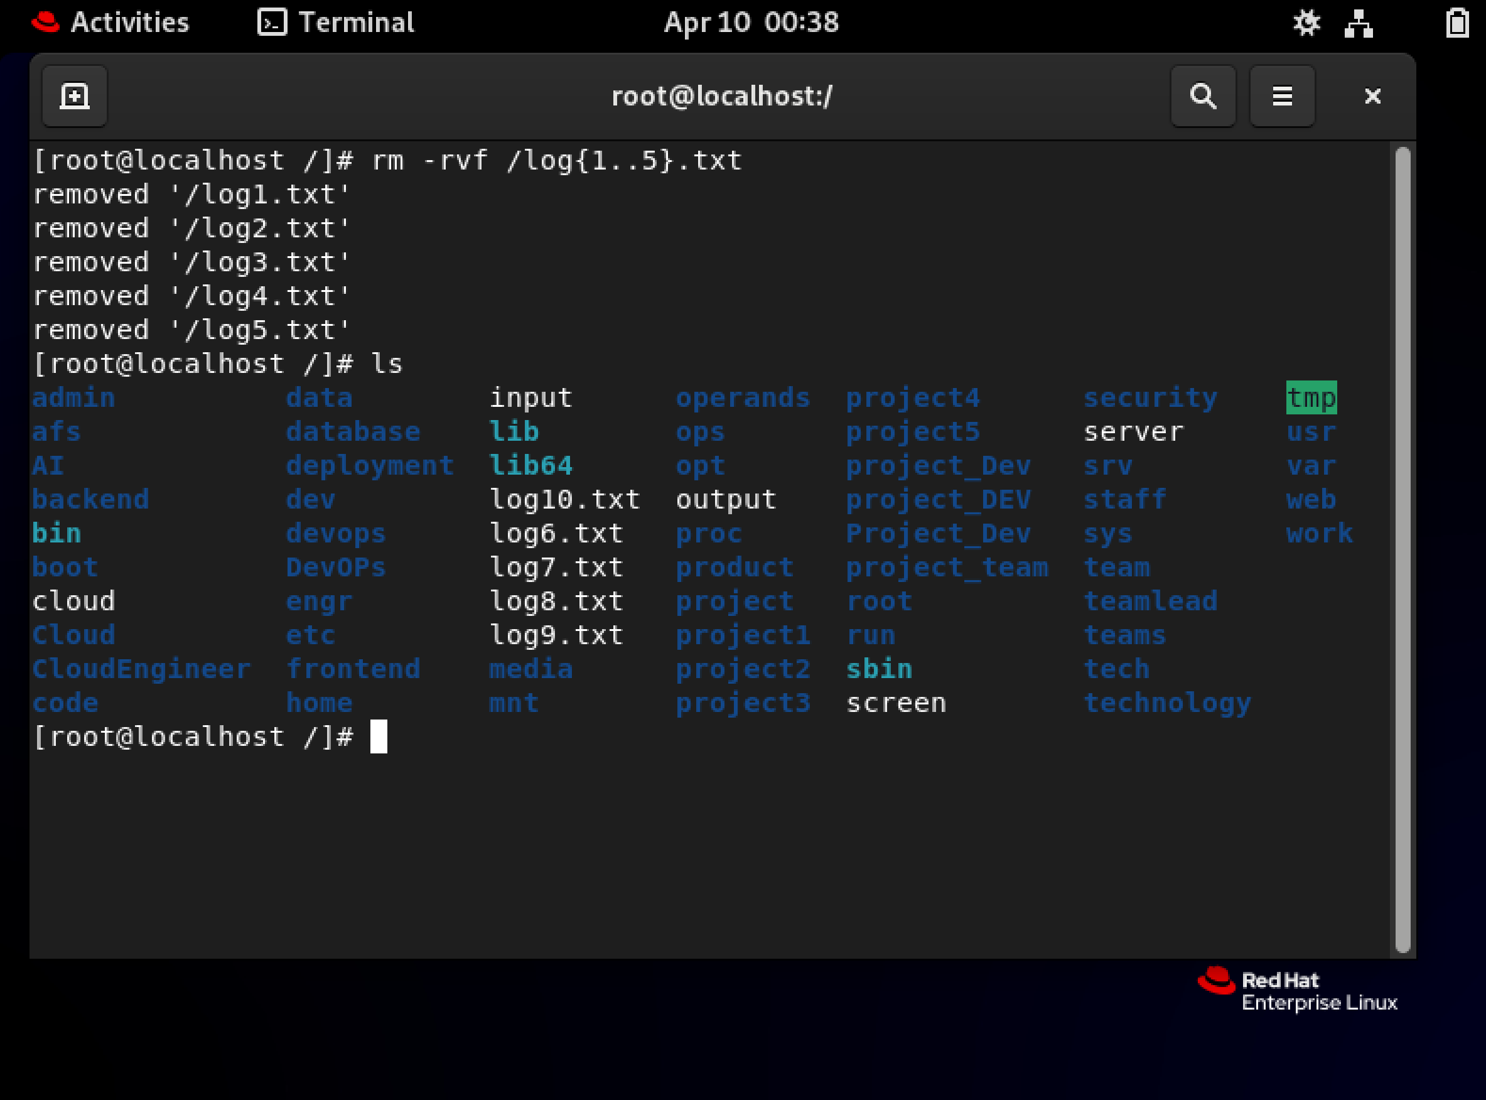Image resolution: width=1486 pixels, height=1100 pixels.
Task: Click the 'web' directory name
Action: click(1311, 500)
